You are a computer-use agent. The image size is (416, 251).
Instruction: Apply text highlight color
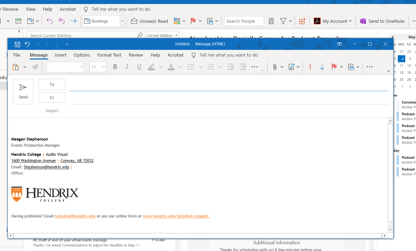tap(151, 67)
